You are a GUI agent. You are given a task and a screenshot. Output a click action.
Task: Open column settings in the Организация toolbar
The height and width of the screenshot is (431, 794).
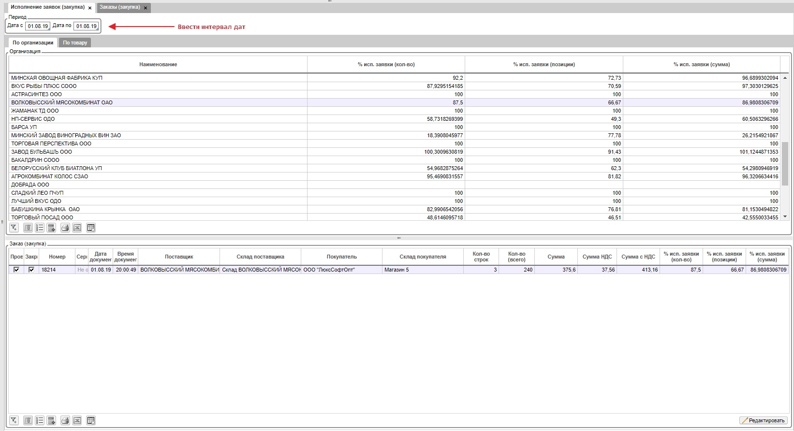[x=28, y=228]
